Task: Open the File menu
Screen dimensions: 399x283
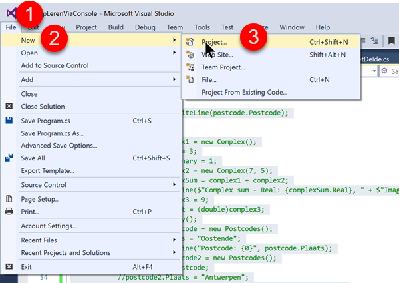Action: (x=11, y=27)
